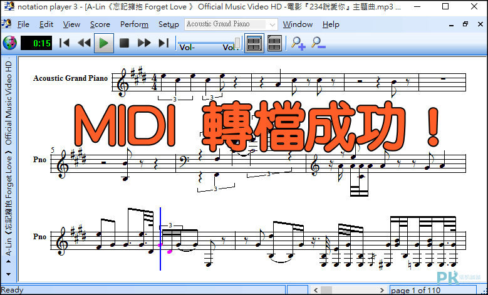This screenshot has width=488, height=295.
Task: Click the 0:15 time counter display
Action: tap(36, 43)
